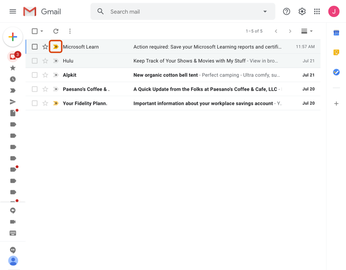346x270 pixels.
Task: Open select-all dropdown arrow
Action: click(42, 32)
